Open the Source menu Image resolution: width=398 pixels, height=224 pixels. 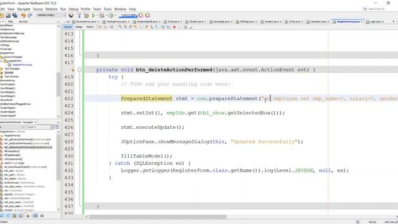[x=38, y=9]
